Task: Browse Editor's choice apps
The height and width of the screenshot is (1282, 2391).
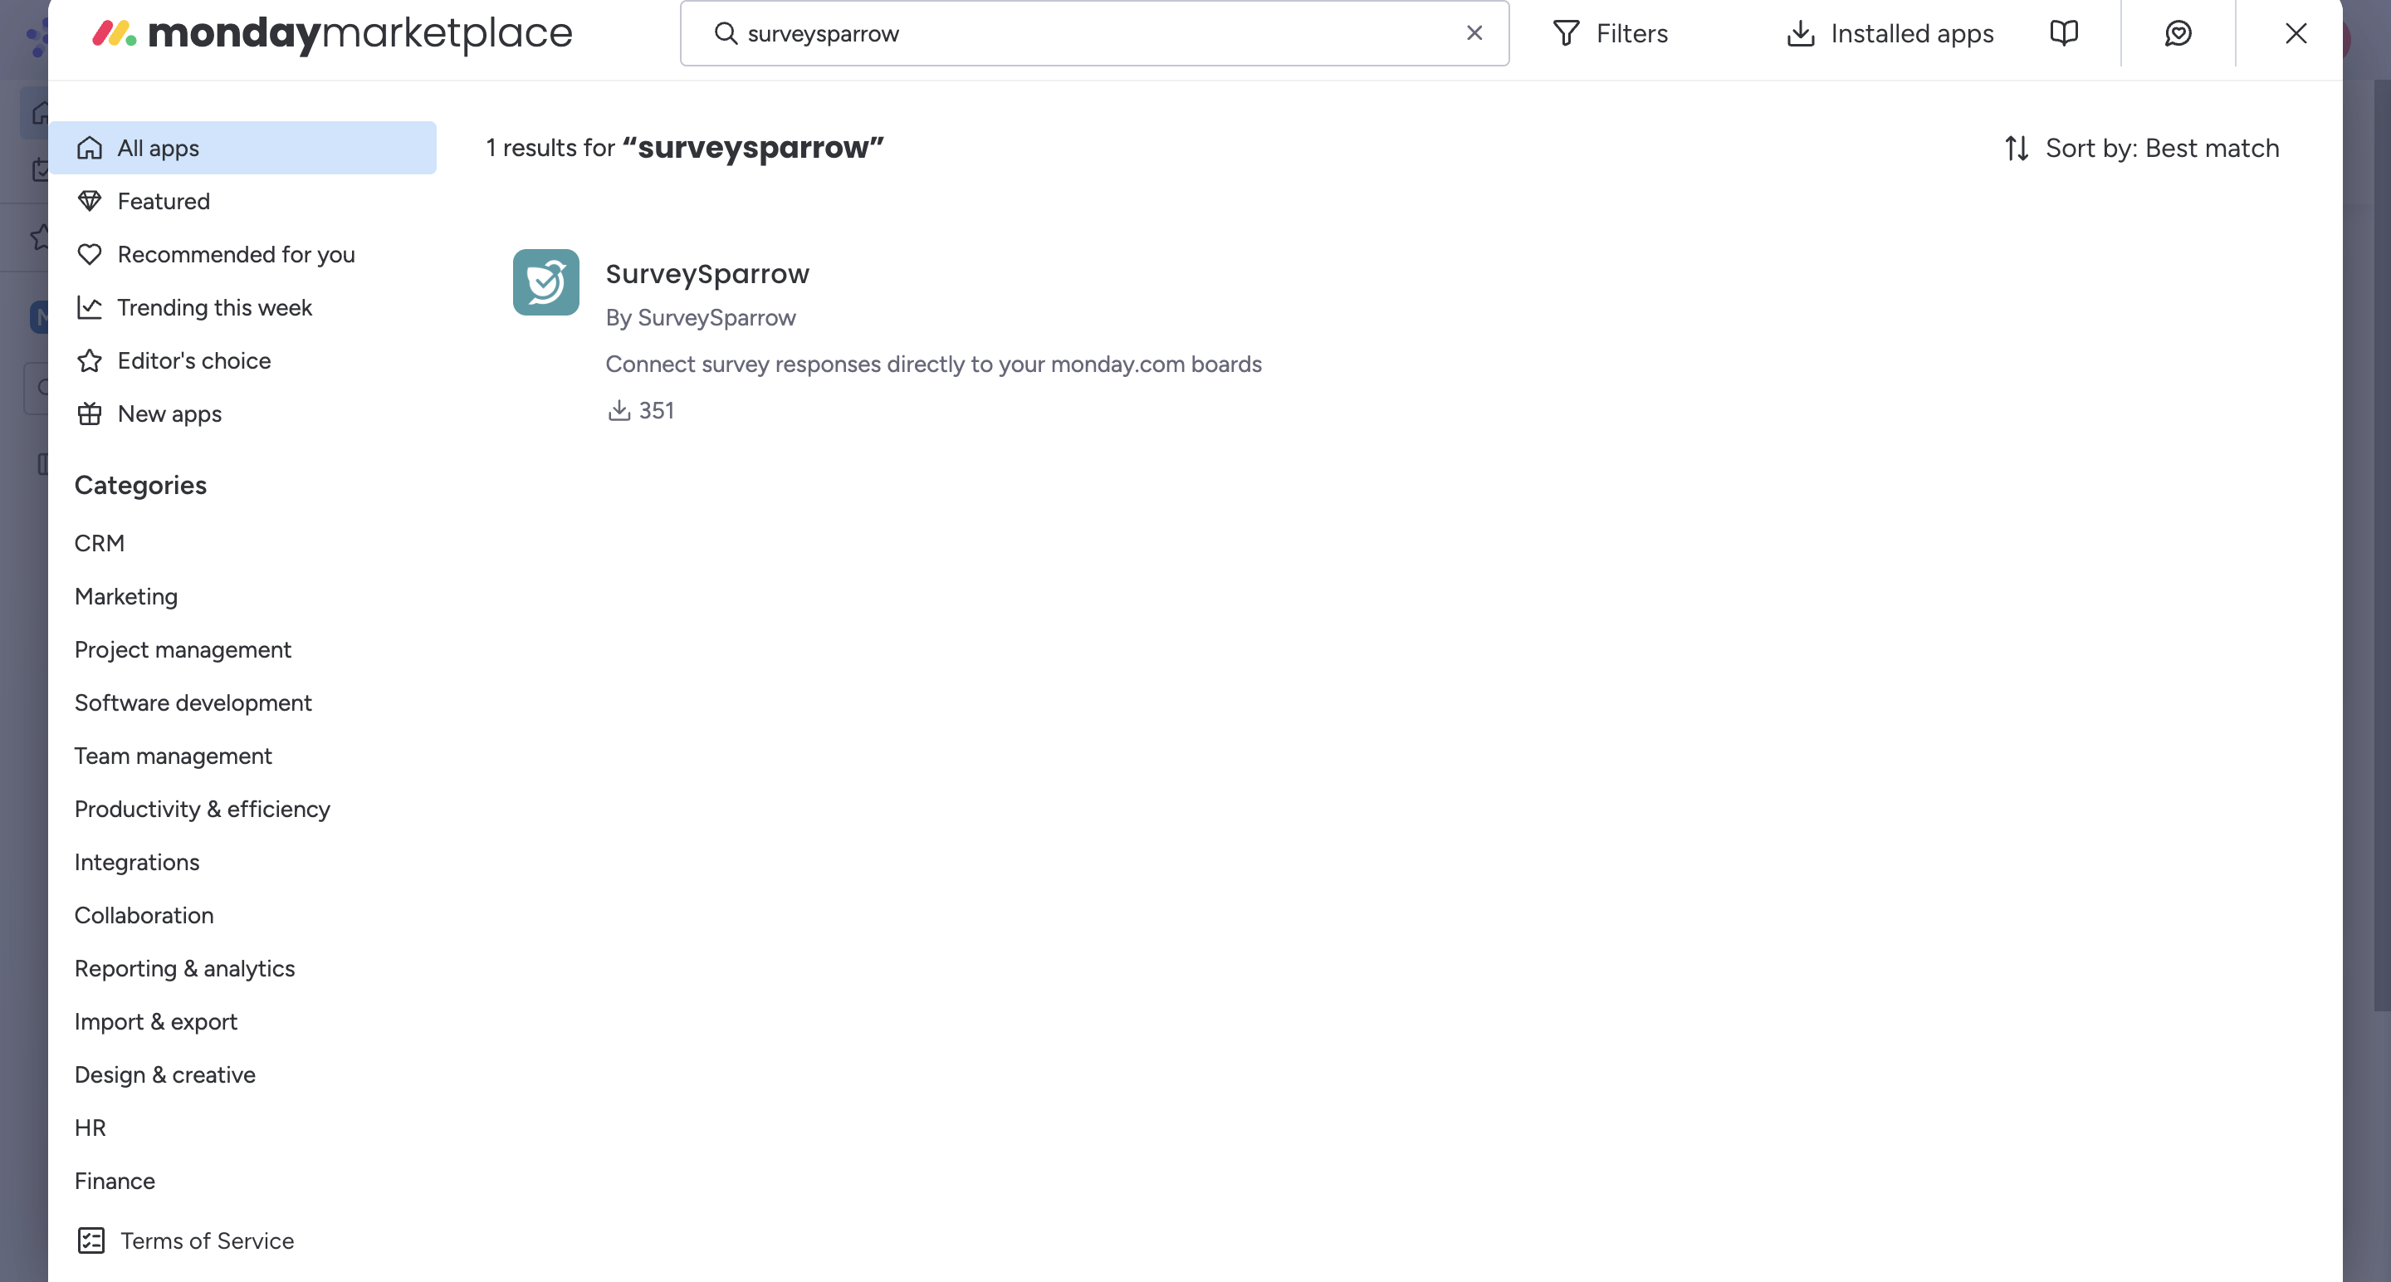Action: [x=194, y=360]
